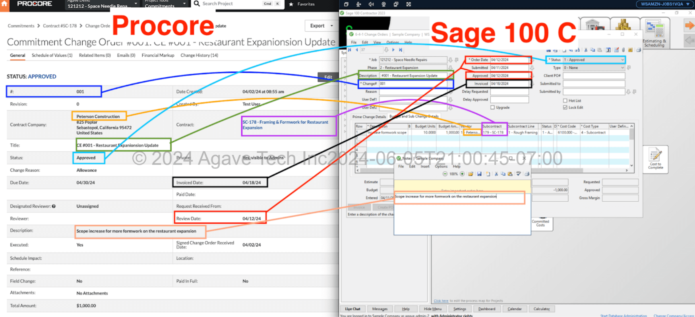Click into the Client PO# field

pos(594,76)
